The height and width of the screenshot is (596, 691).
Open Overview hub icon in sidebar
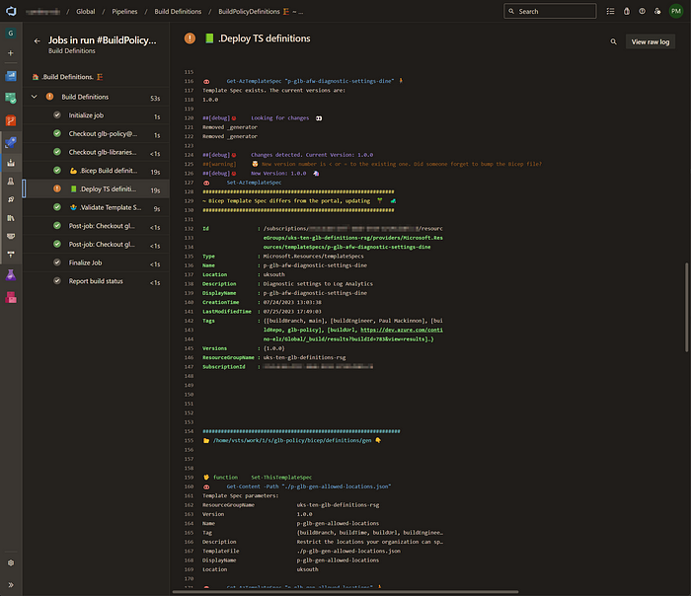pyautogui.click(x=11, y=76)
